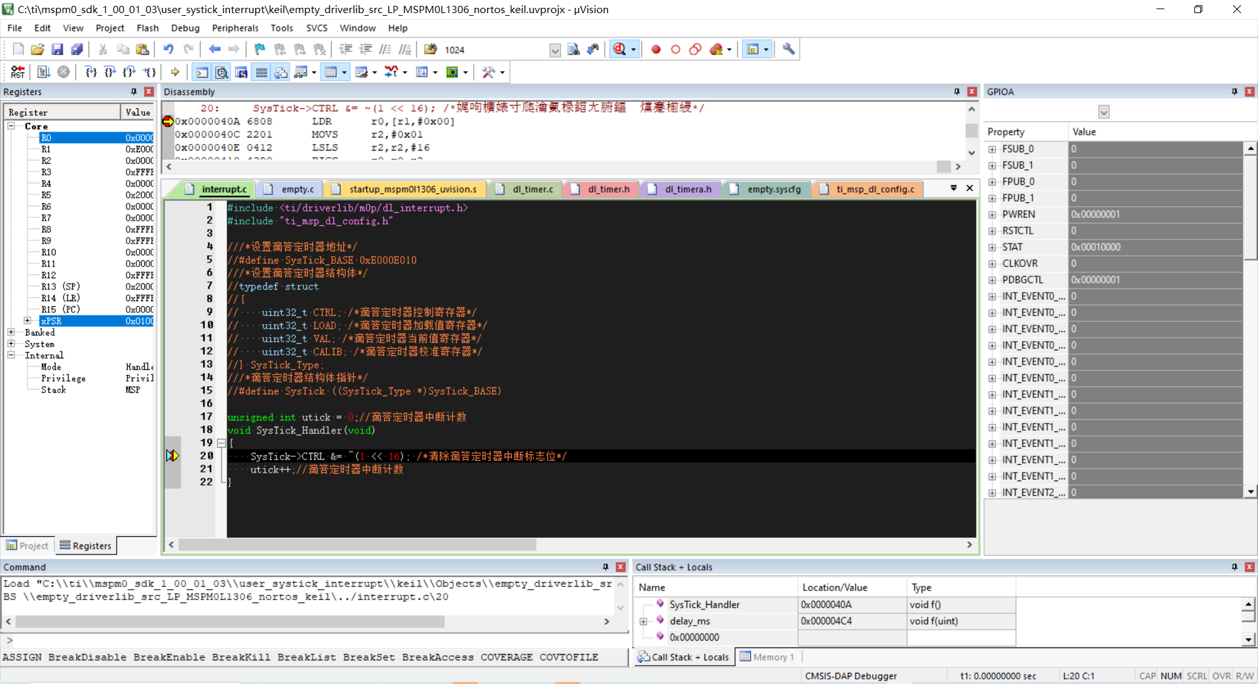Toggle auto-hide pin on the GPIOA panel
The image size is (1258, 684).
(x=1234, y=92)
